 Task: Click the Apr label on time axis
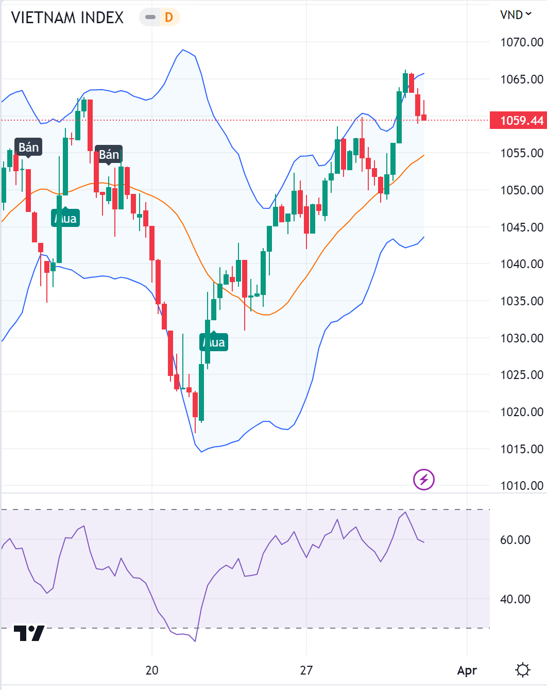click(x=467, y=670)
